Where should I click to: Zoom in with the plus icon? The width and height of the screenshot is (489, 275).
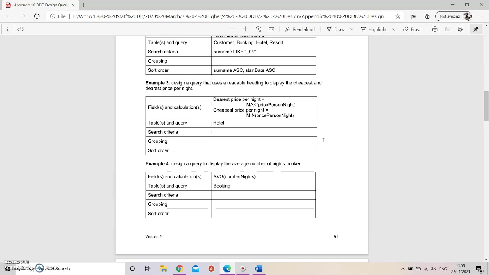coord(246,29)
